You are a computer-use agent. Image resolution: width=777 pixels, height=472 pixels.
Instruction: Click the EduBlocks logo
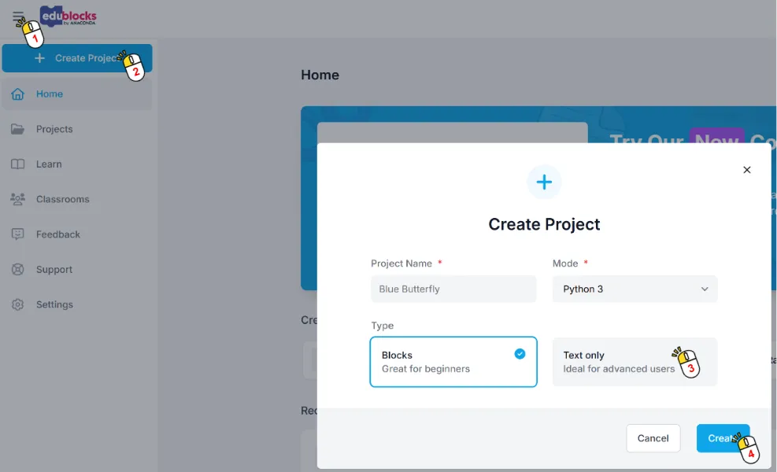(x=69, y=17)
